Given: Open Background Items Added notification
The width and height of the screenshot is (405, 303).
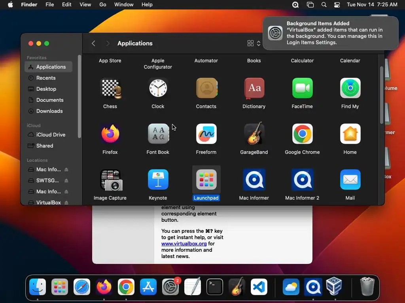Looking at the screenshot, I should pos(330,33).
